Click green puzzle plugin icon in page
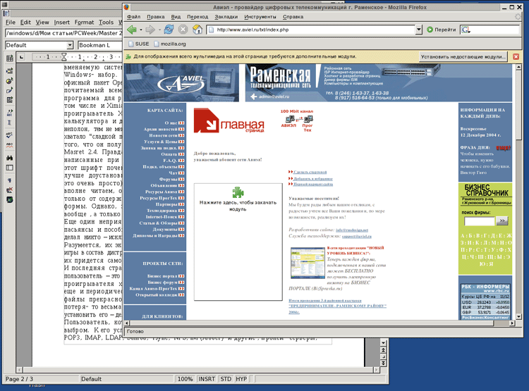The image size is (529, 391). 238,192
